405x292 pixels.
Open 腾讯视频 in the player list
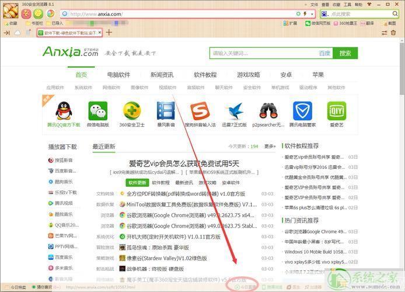pyautogui.click(x=61, y=203)
